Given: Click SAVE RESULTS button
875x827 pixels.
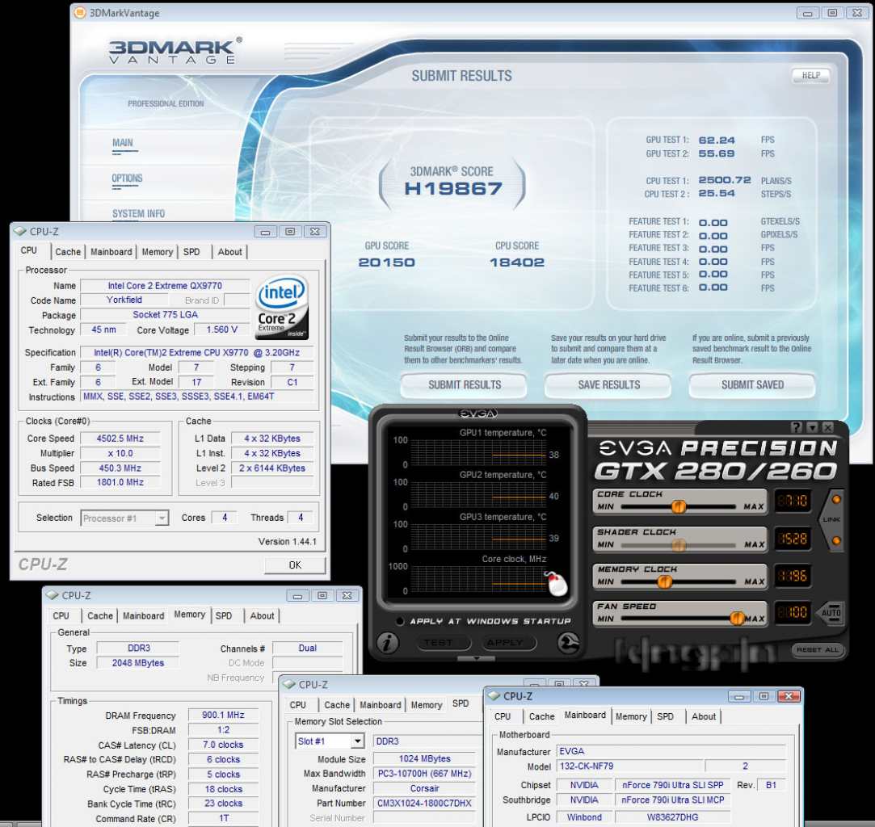Looking at the screenshot, I should 609,384.
